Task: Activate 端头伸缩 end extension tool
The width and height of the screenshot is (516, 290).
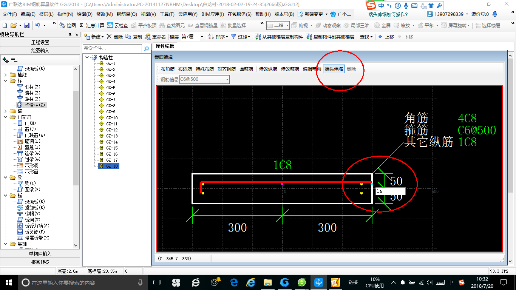Action: (334, 69)
